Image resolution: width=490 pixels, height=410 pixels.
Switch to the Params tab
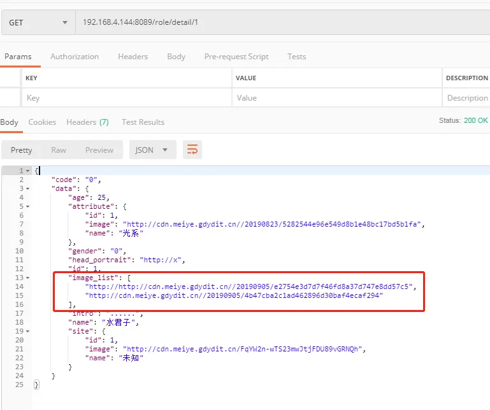(x=18, y=57)
